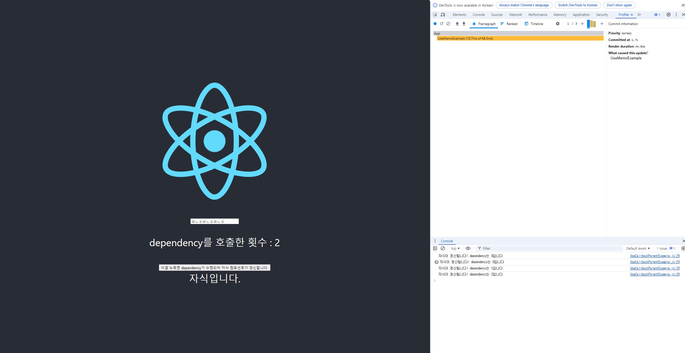Open Profiler settings gear icon
Viewport: 685px width, 353px height.
(558, 24)
